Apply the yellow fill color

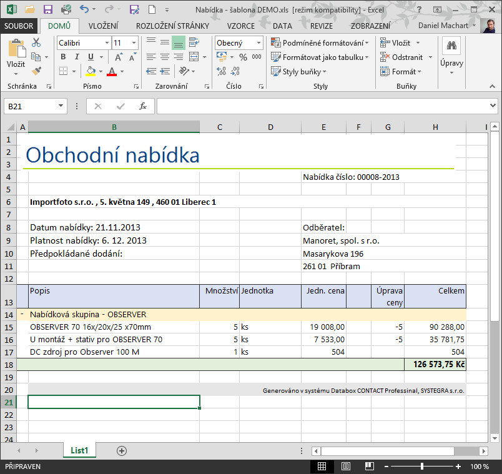[91, 71]
